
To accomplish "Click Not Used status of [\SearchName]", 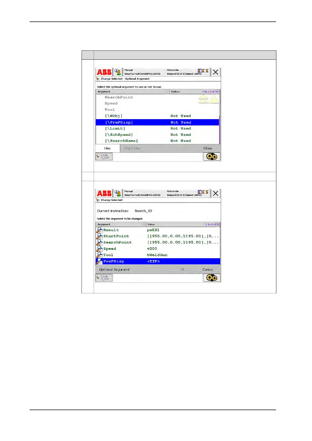I will (181, 141).
